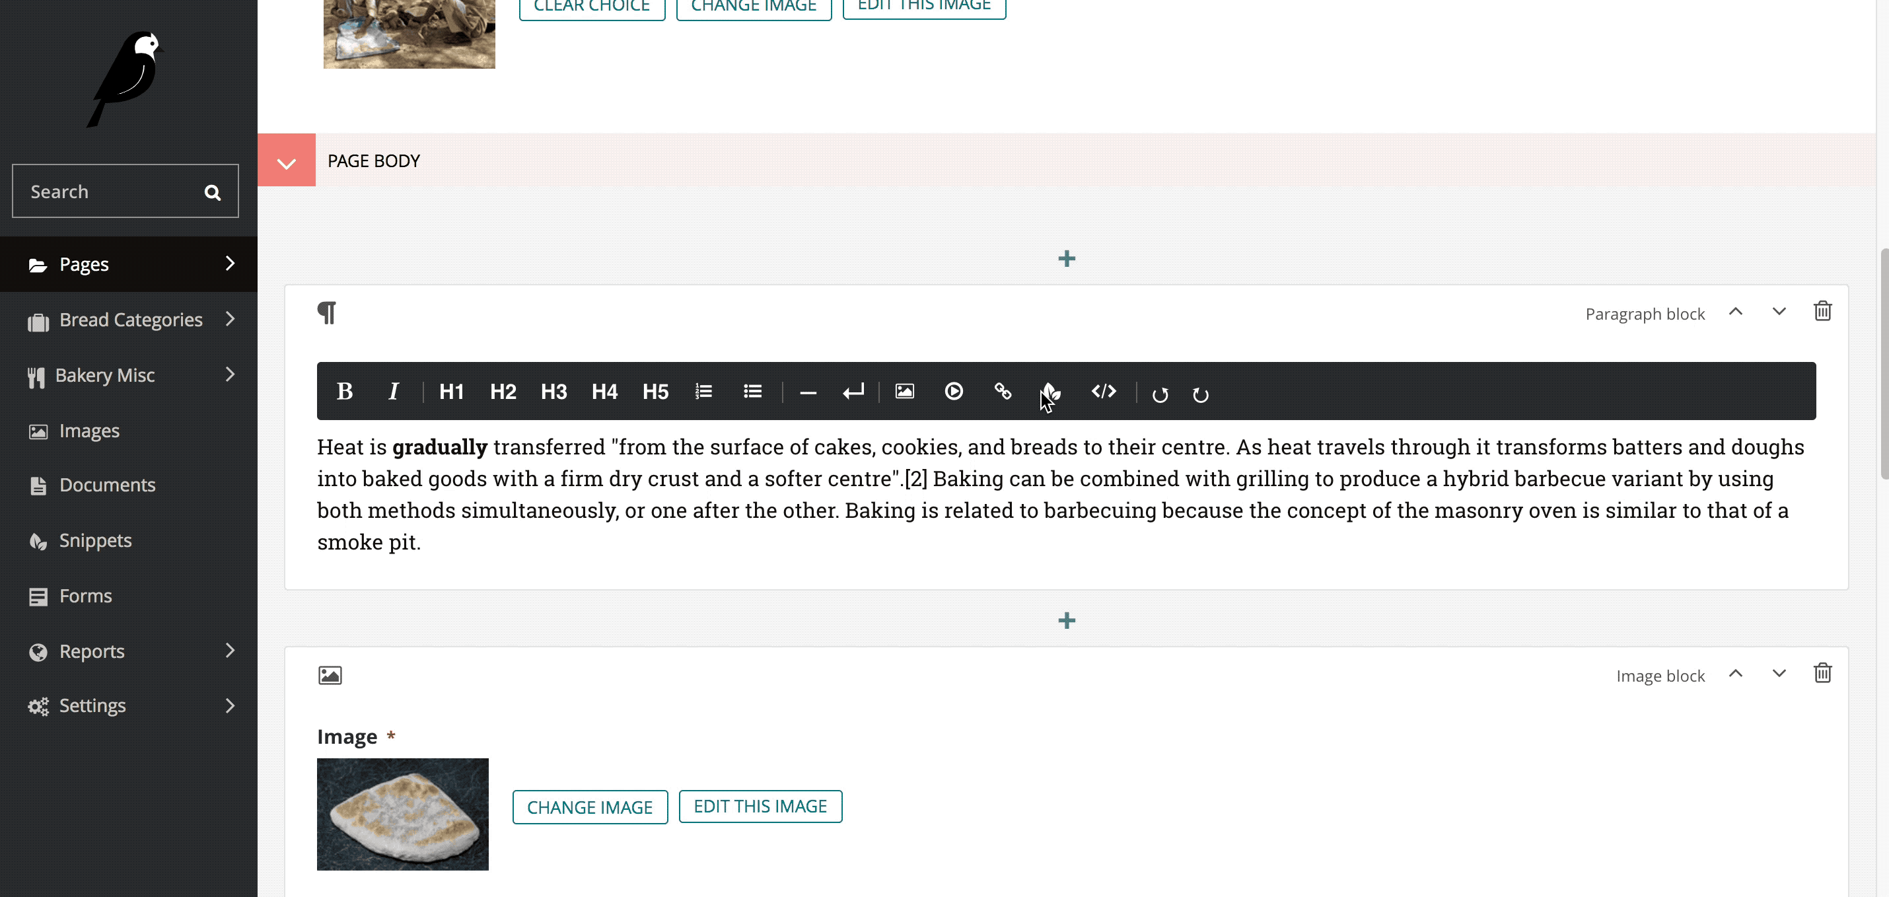Click the ordered list icon
The width and height of the screenshot is (1889, 897).
(702, 390)
